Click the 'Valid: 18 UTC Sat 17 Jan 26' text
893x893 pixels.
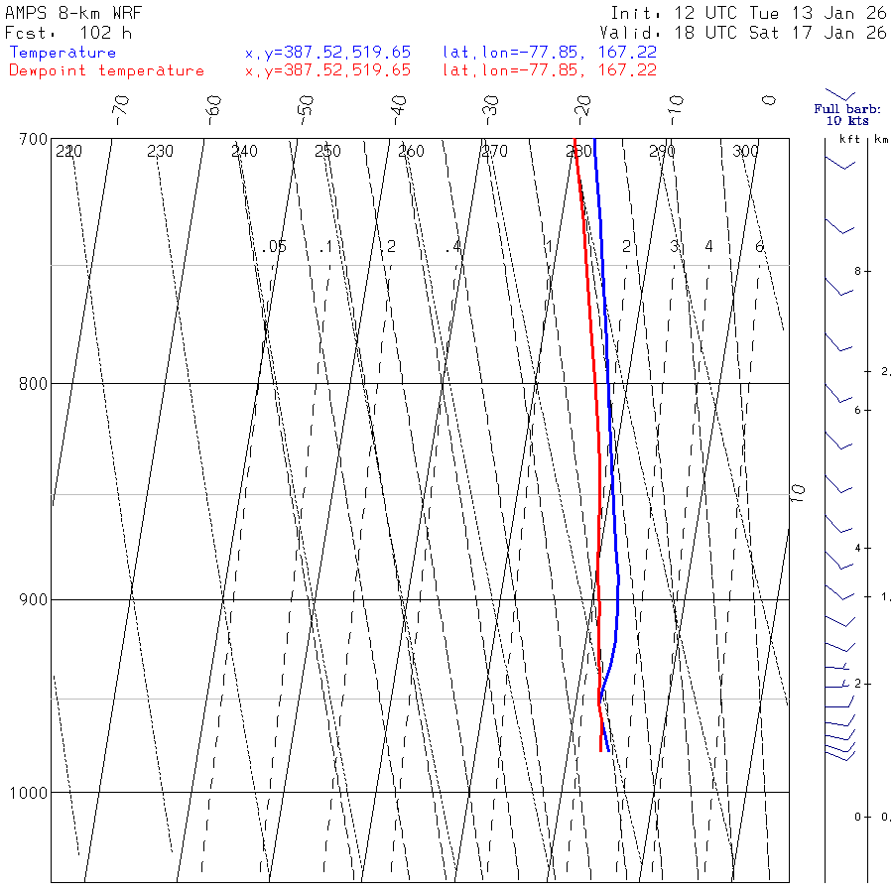pyautogui.click(x=742, y=33)
